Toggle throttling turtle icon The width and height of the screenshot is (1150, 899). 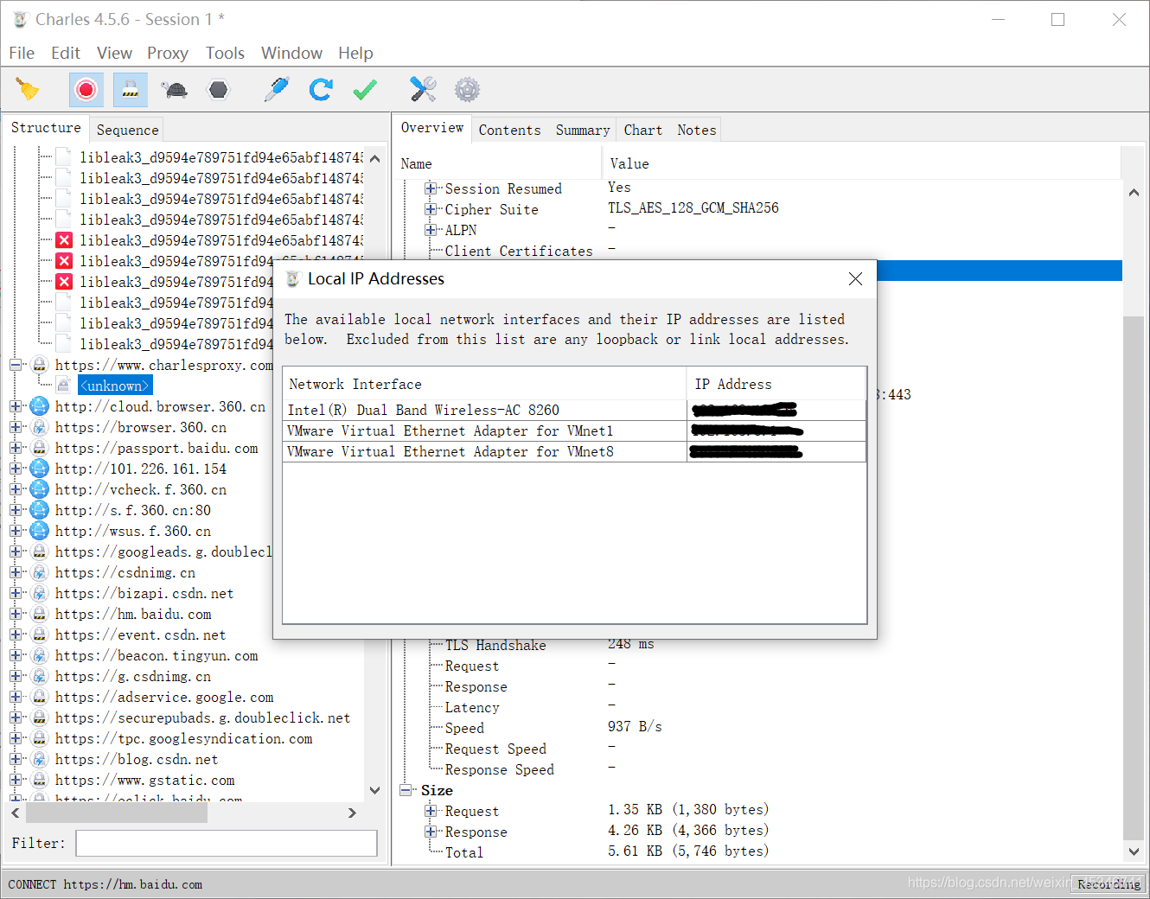click(x=175, y=89)
